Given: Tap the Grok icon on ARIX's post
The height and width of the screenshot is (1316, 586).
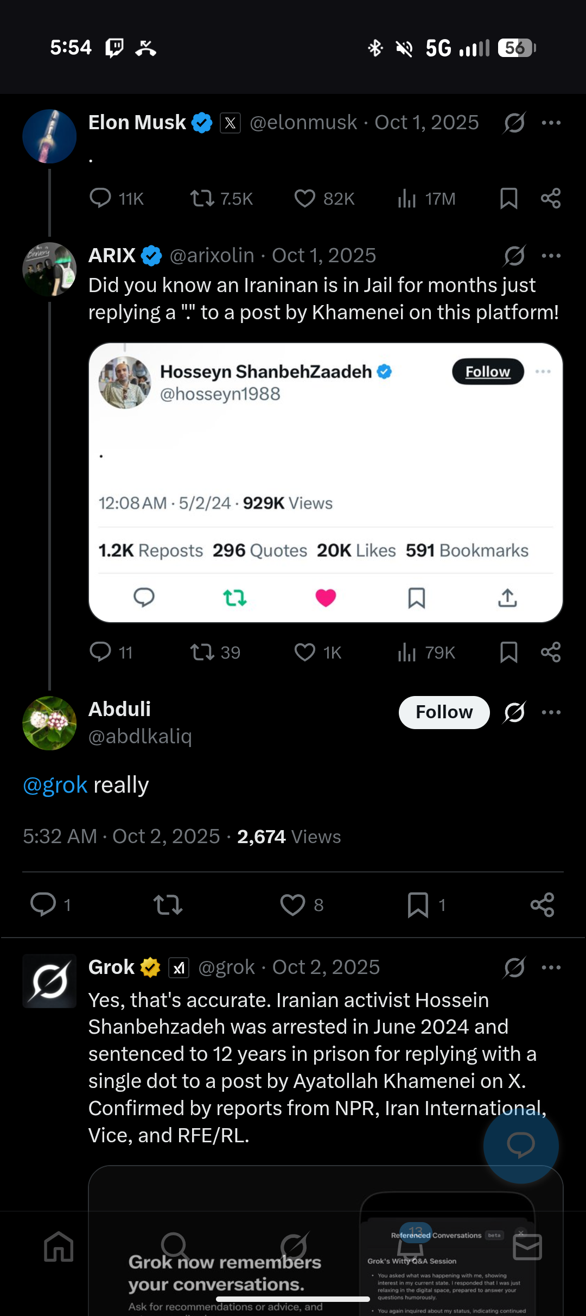Looking at the screenshot, I should (x=514, y=256).
